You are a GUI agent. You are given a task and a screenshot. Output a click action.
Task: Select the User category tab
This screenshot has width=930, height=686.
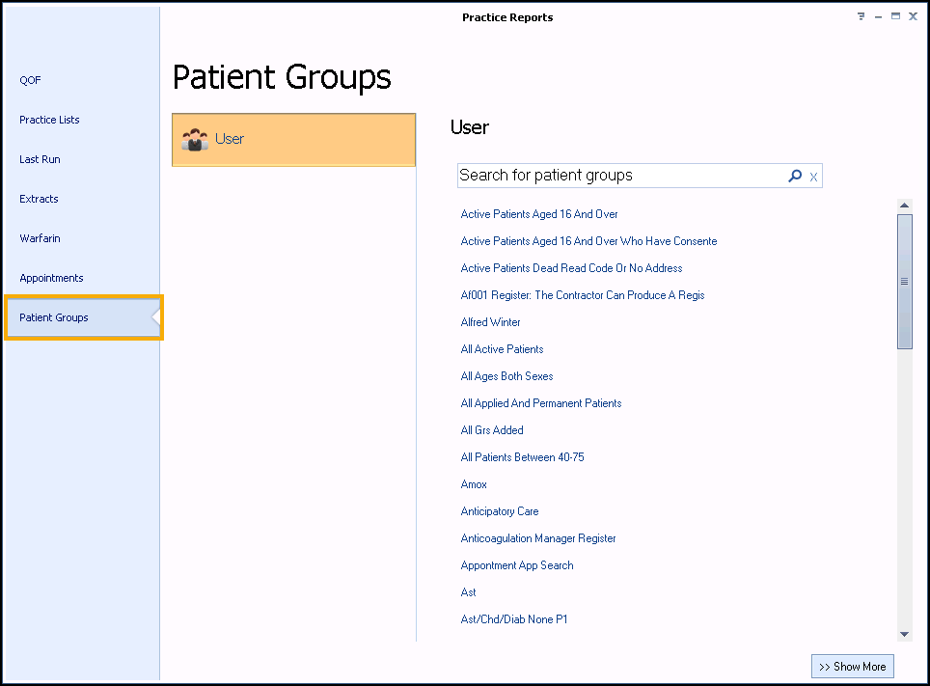pos(293,140)
